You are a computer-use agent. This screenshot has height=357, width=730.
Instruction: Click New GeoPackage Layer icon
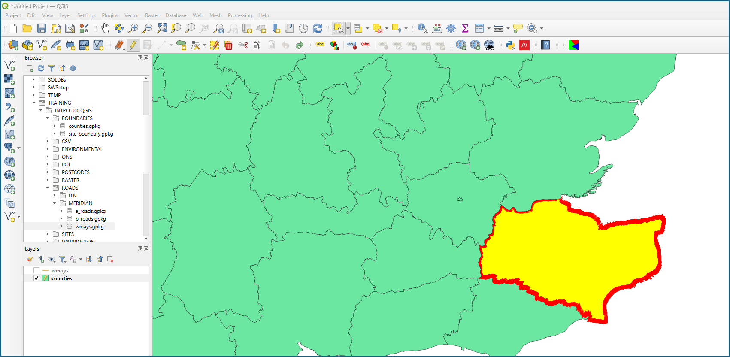[x=27, y=45]
